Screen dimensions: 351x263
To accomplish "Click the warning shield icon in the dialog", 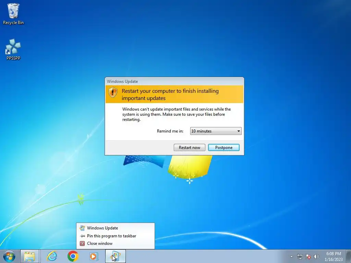I will 112,92.
